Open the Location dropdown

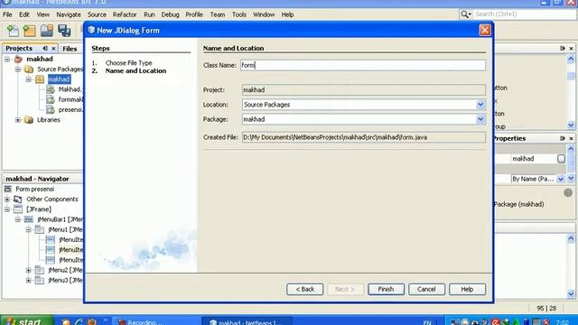pos(480,105)
